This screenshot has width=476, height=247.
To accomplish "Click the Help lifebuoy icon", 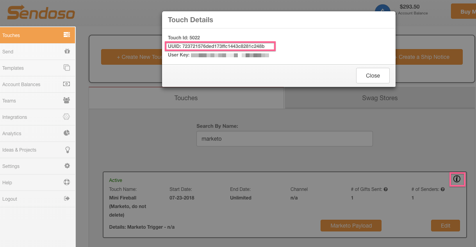I will (x=67, y=182).
